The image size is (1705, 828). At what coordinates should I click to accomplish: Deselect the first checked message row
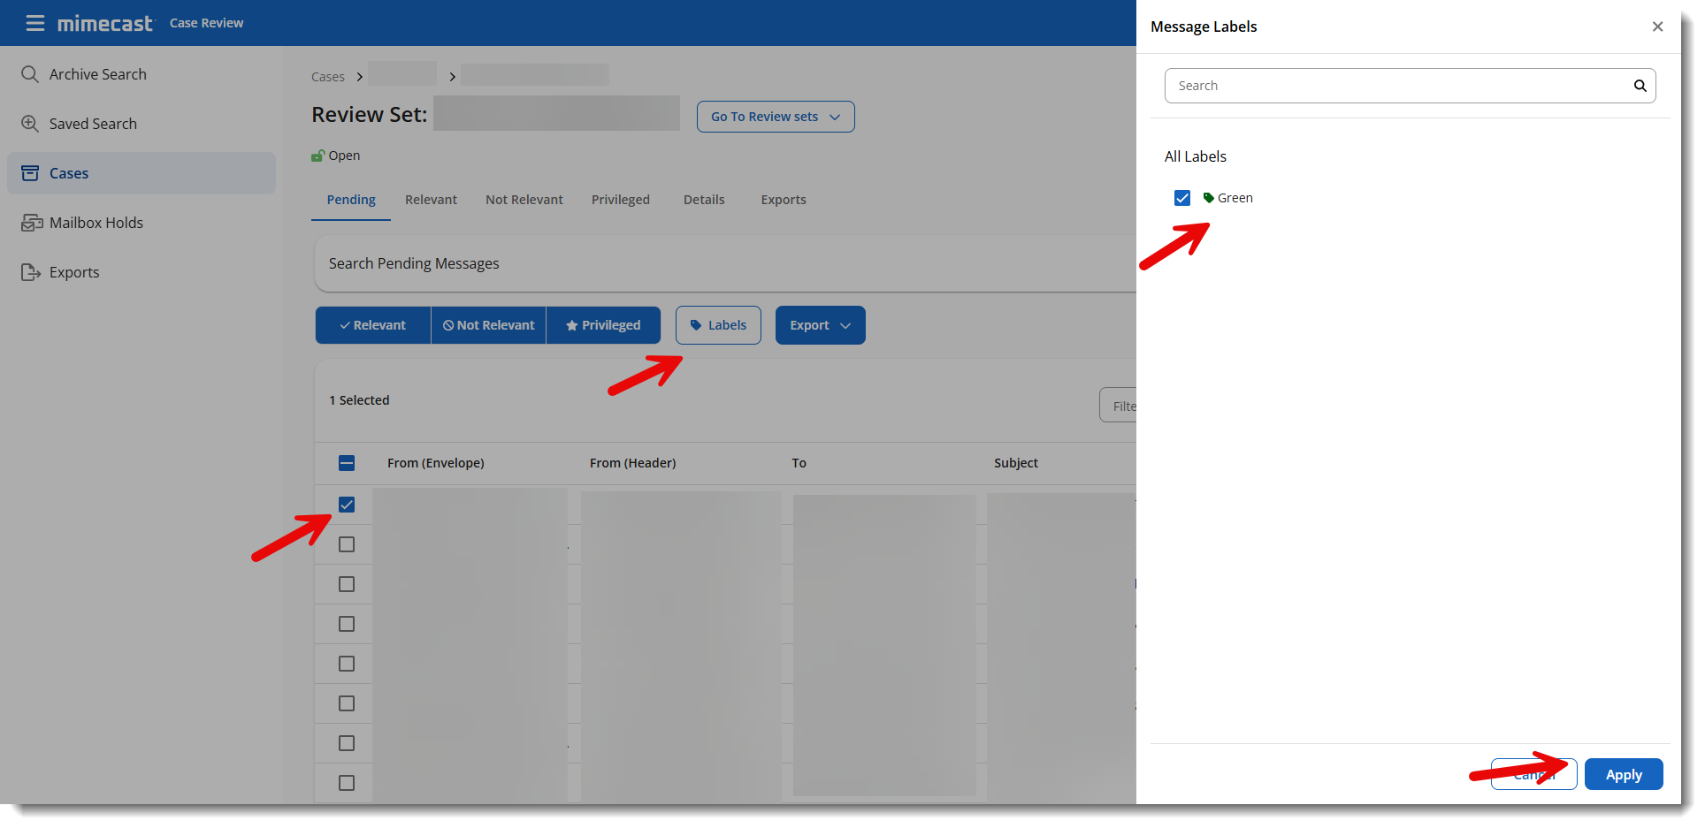click(347, 505)
